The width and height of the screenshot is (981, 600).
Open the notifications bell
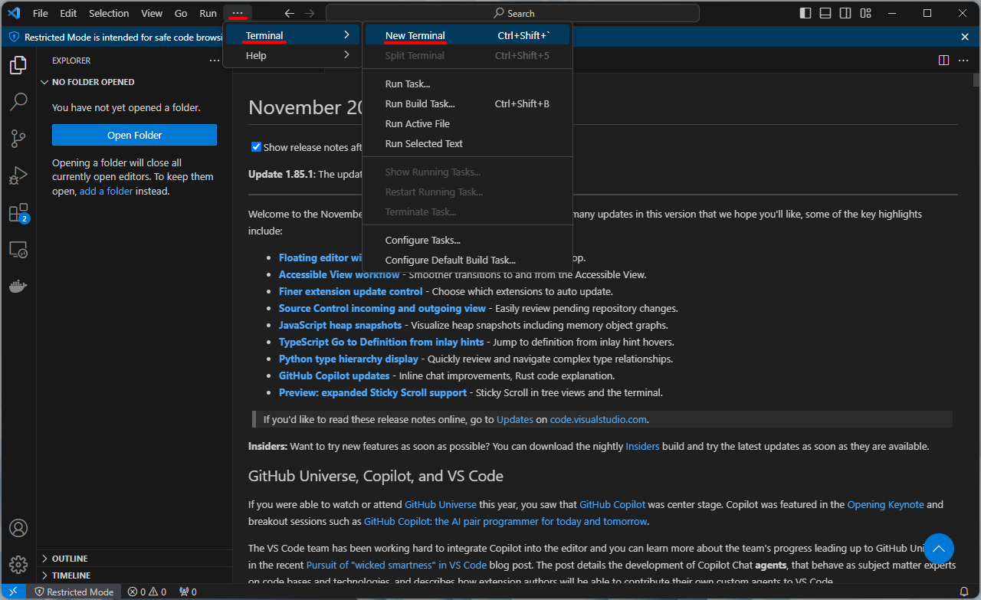(x=964, y=592)
